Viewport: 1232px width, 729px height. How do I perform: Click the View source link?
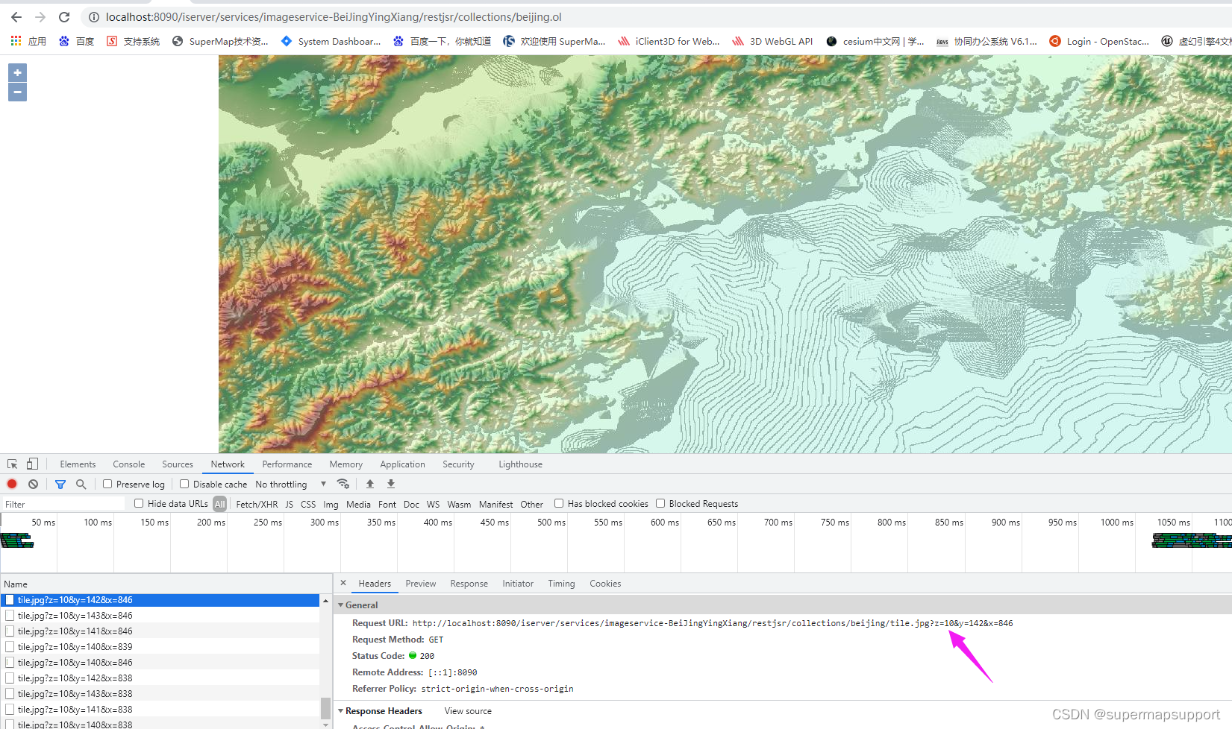(x=467, y=710)
